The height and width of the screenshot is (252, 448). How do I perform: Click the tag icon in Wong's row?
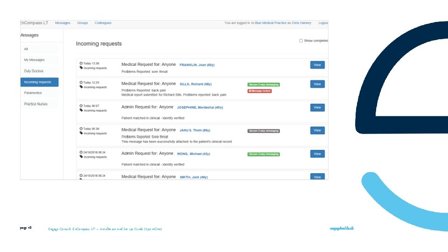(81, 157)
